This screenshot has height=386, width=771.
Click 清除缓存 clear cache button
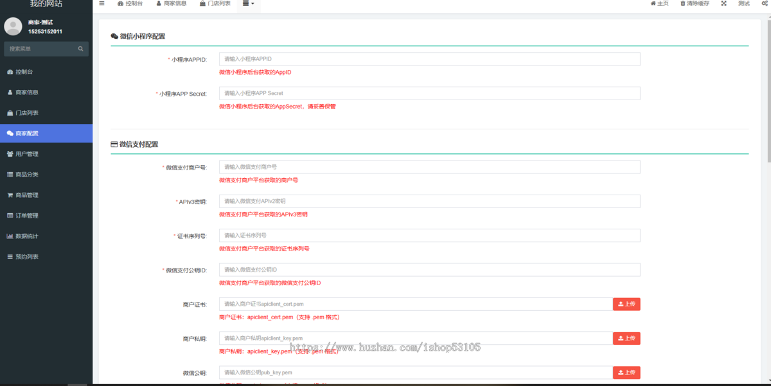pos(695,3)
